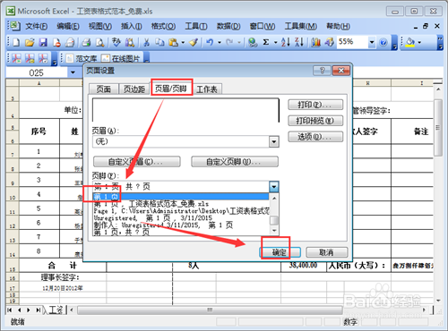Switch to the 页面 tab in Page Setup
The height and width of the screenshot is (331, 448).
click(104, 89)
